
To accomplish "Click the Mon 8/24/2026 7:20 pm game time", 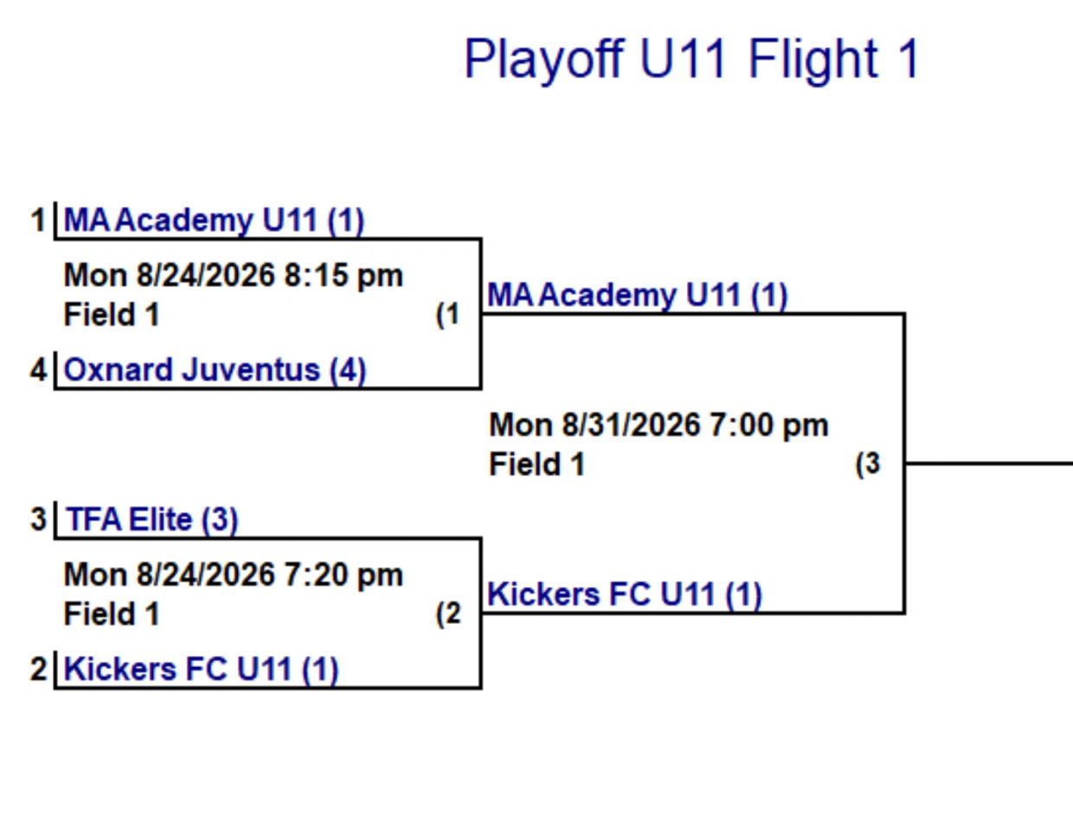I will [x=234, y=575].
